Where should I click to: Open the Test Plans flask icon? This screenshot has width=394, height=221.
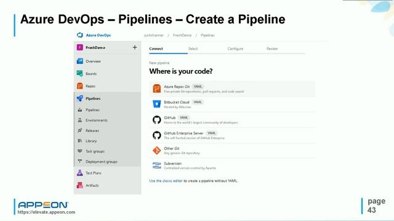80,173
